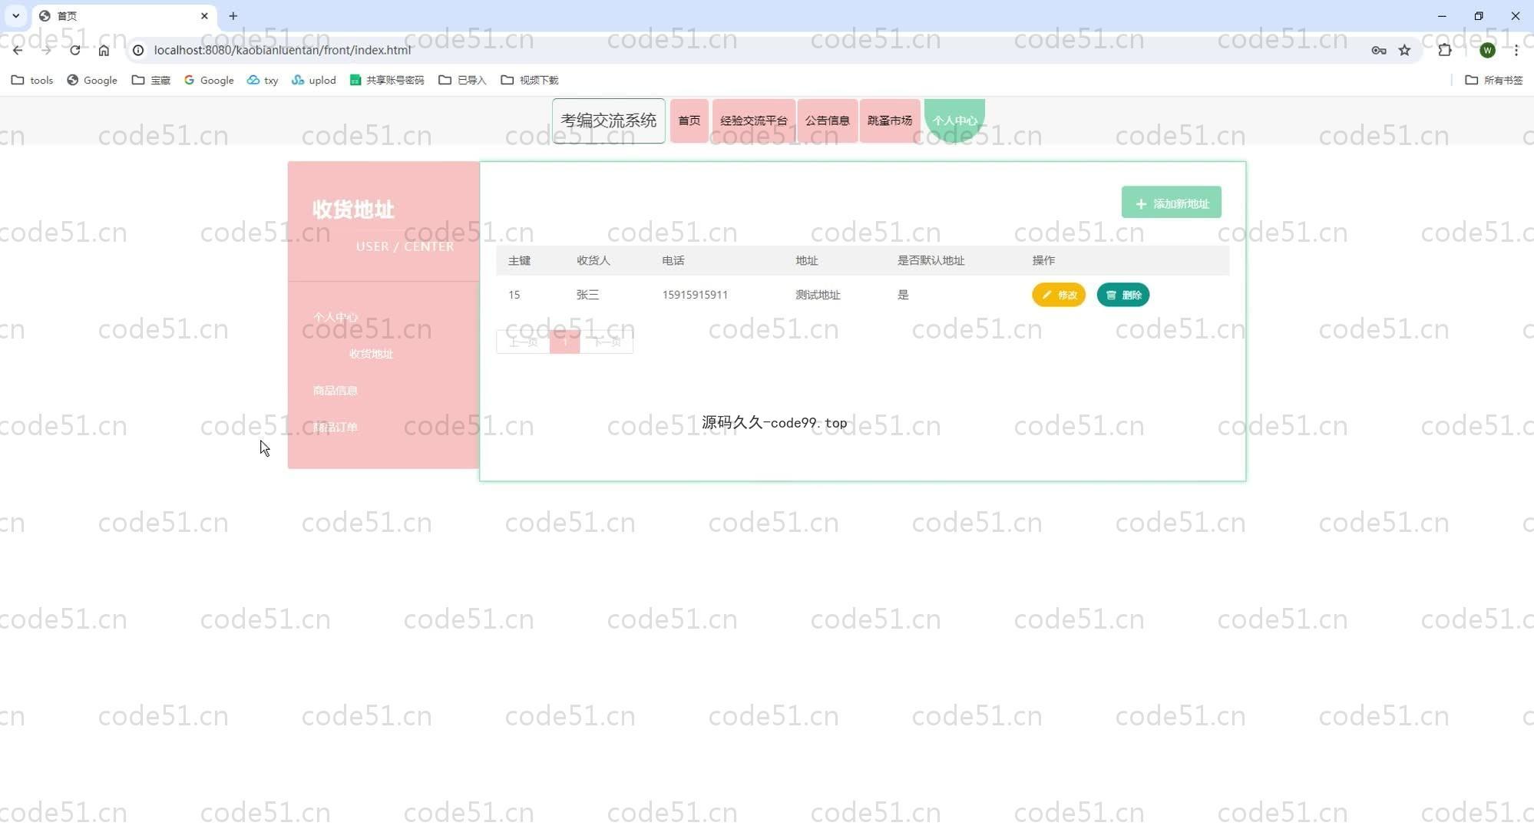Screen dimensions: 1534x829
Task: Open the second Google bookmark with G logo
Action: (209, 80)
